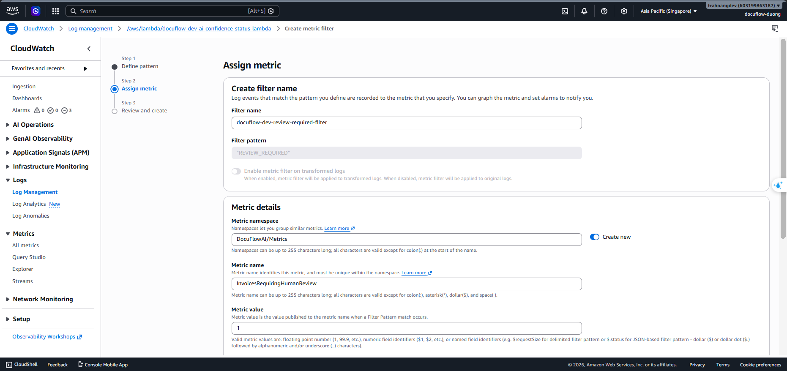Open the notifications bell

click(x=584, y=11)
